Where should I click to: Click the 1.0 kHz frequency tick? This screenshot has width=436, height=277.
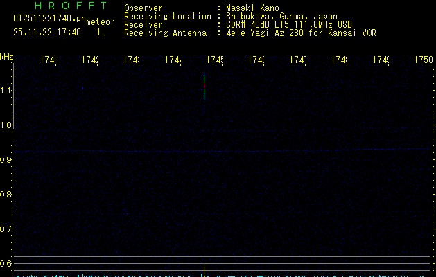coord(6,125)
